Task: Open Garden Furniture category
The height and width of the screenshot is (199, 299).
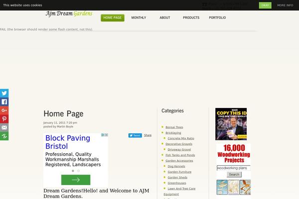Action: (x=179, y=172)
